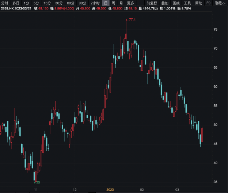Click the opening price 45.600 value
The image size is (228, 193).
(85, 8)
